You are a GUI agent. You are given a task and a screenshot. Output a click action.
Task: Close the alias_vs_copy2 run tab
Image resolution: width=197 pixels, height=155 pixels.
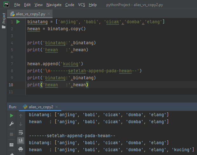[57, 107]
